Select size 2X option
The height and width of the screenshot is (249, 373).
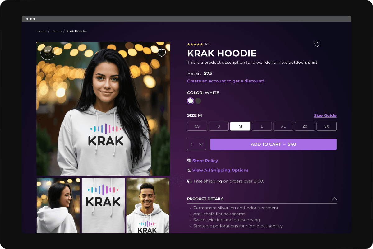point(305,126)
